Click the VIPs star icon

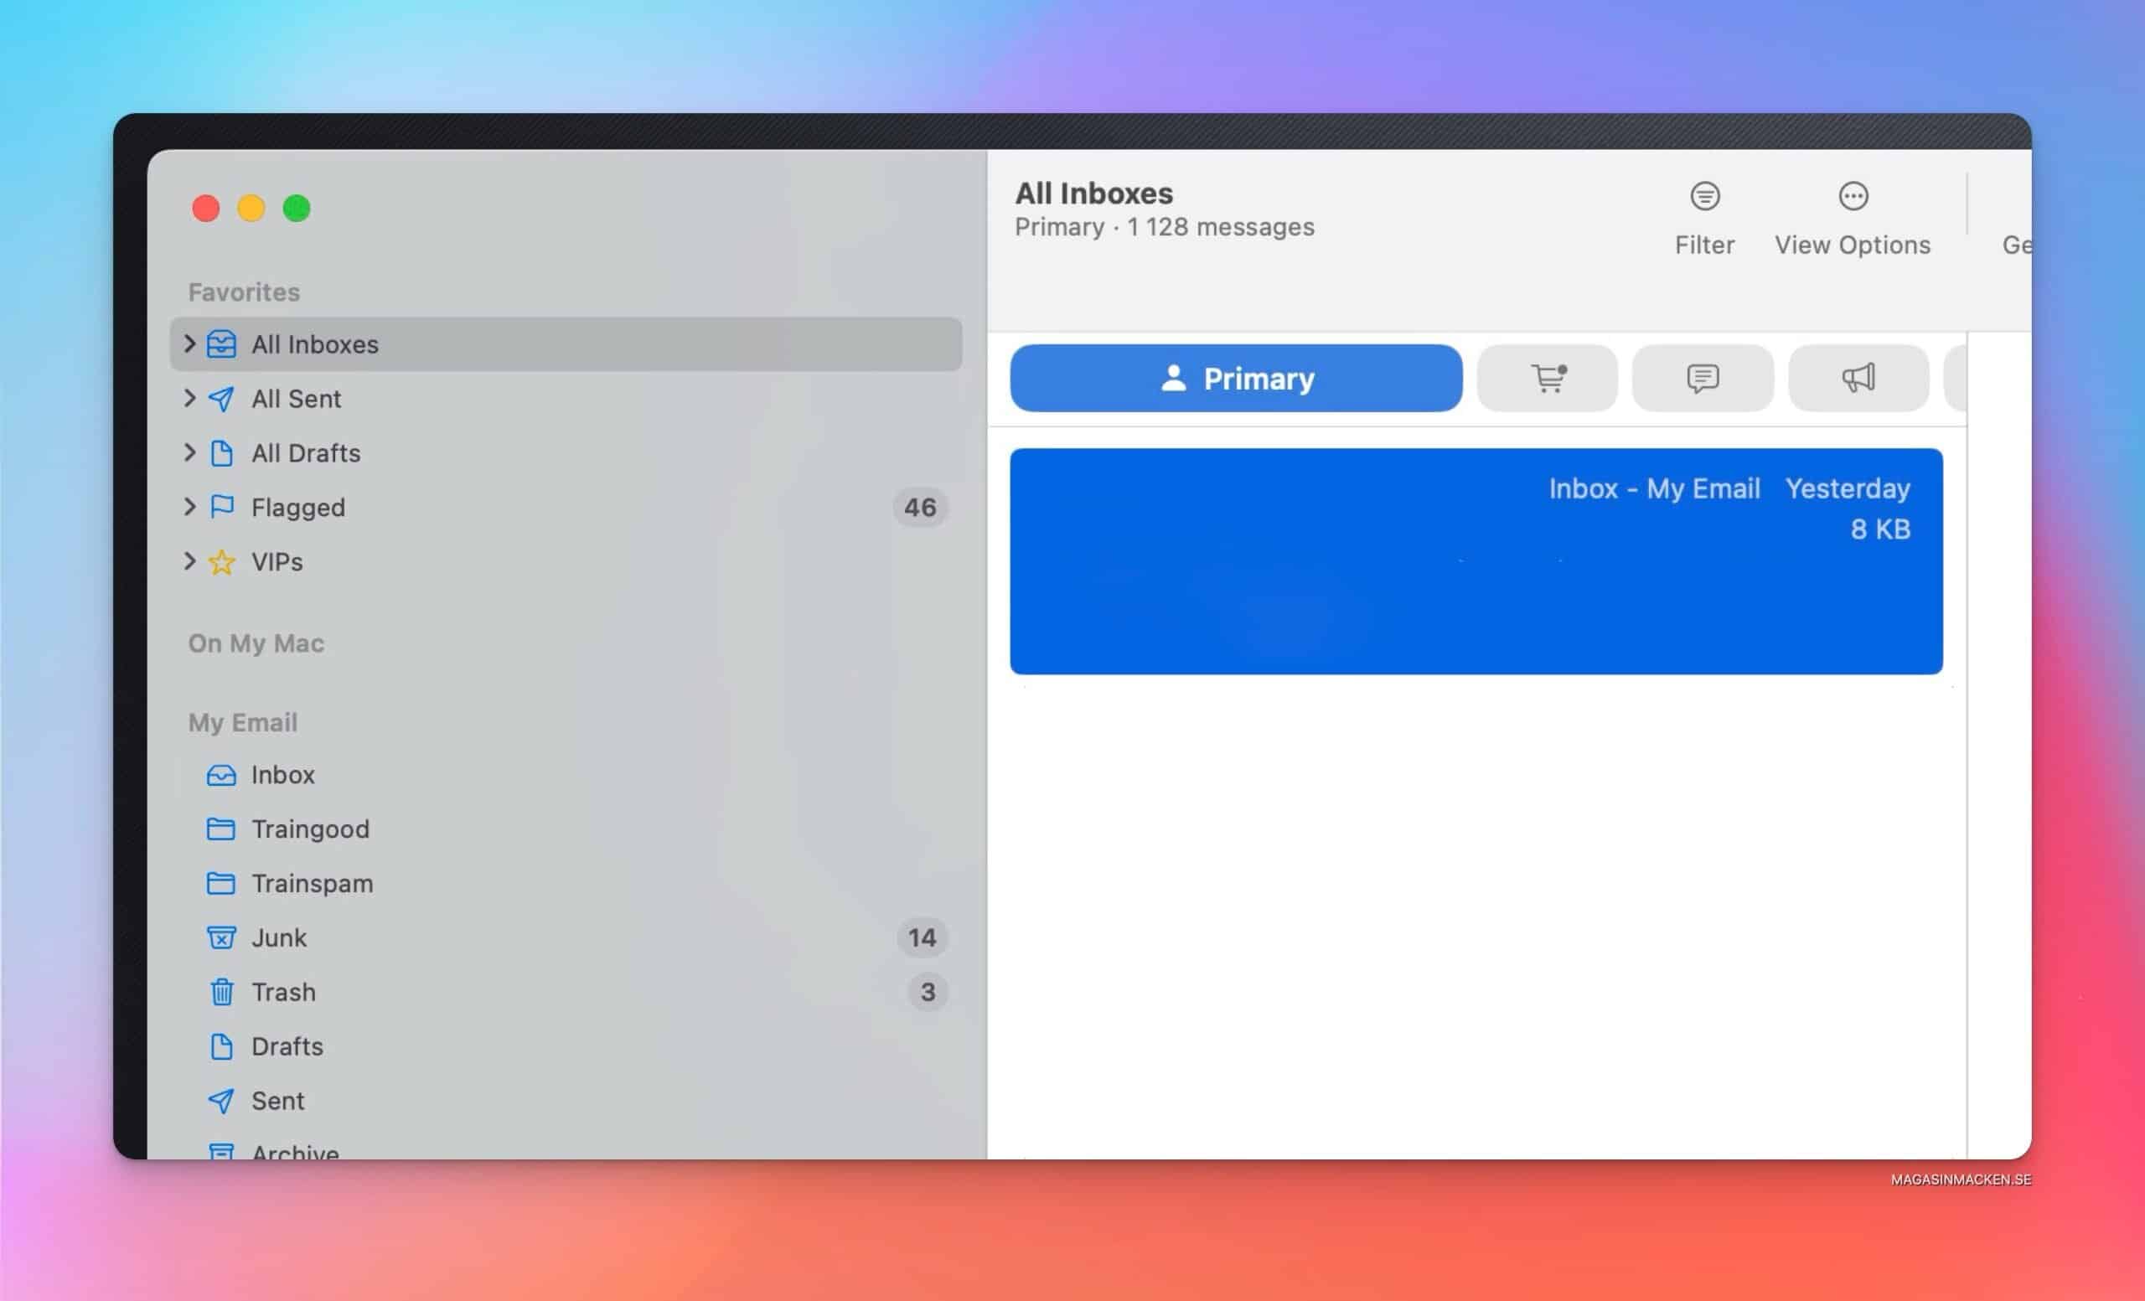tap(221, 561)
